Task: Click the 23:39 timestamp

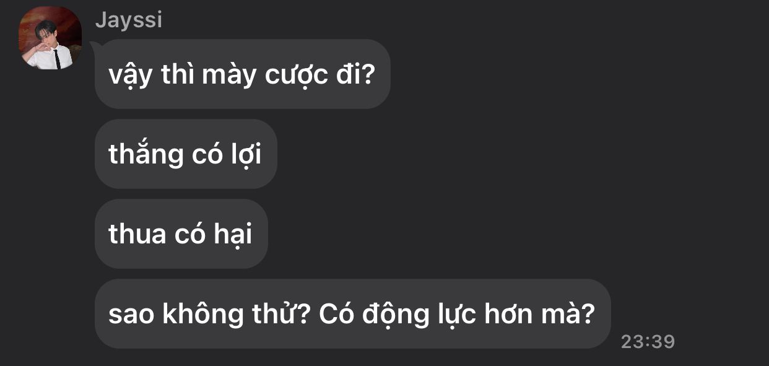Action: (648, 341)
